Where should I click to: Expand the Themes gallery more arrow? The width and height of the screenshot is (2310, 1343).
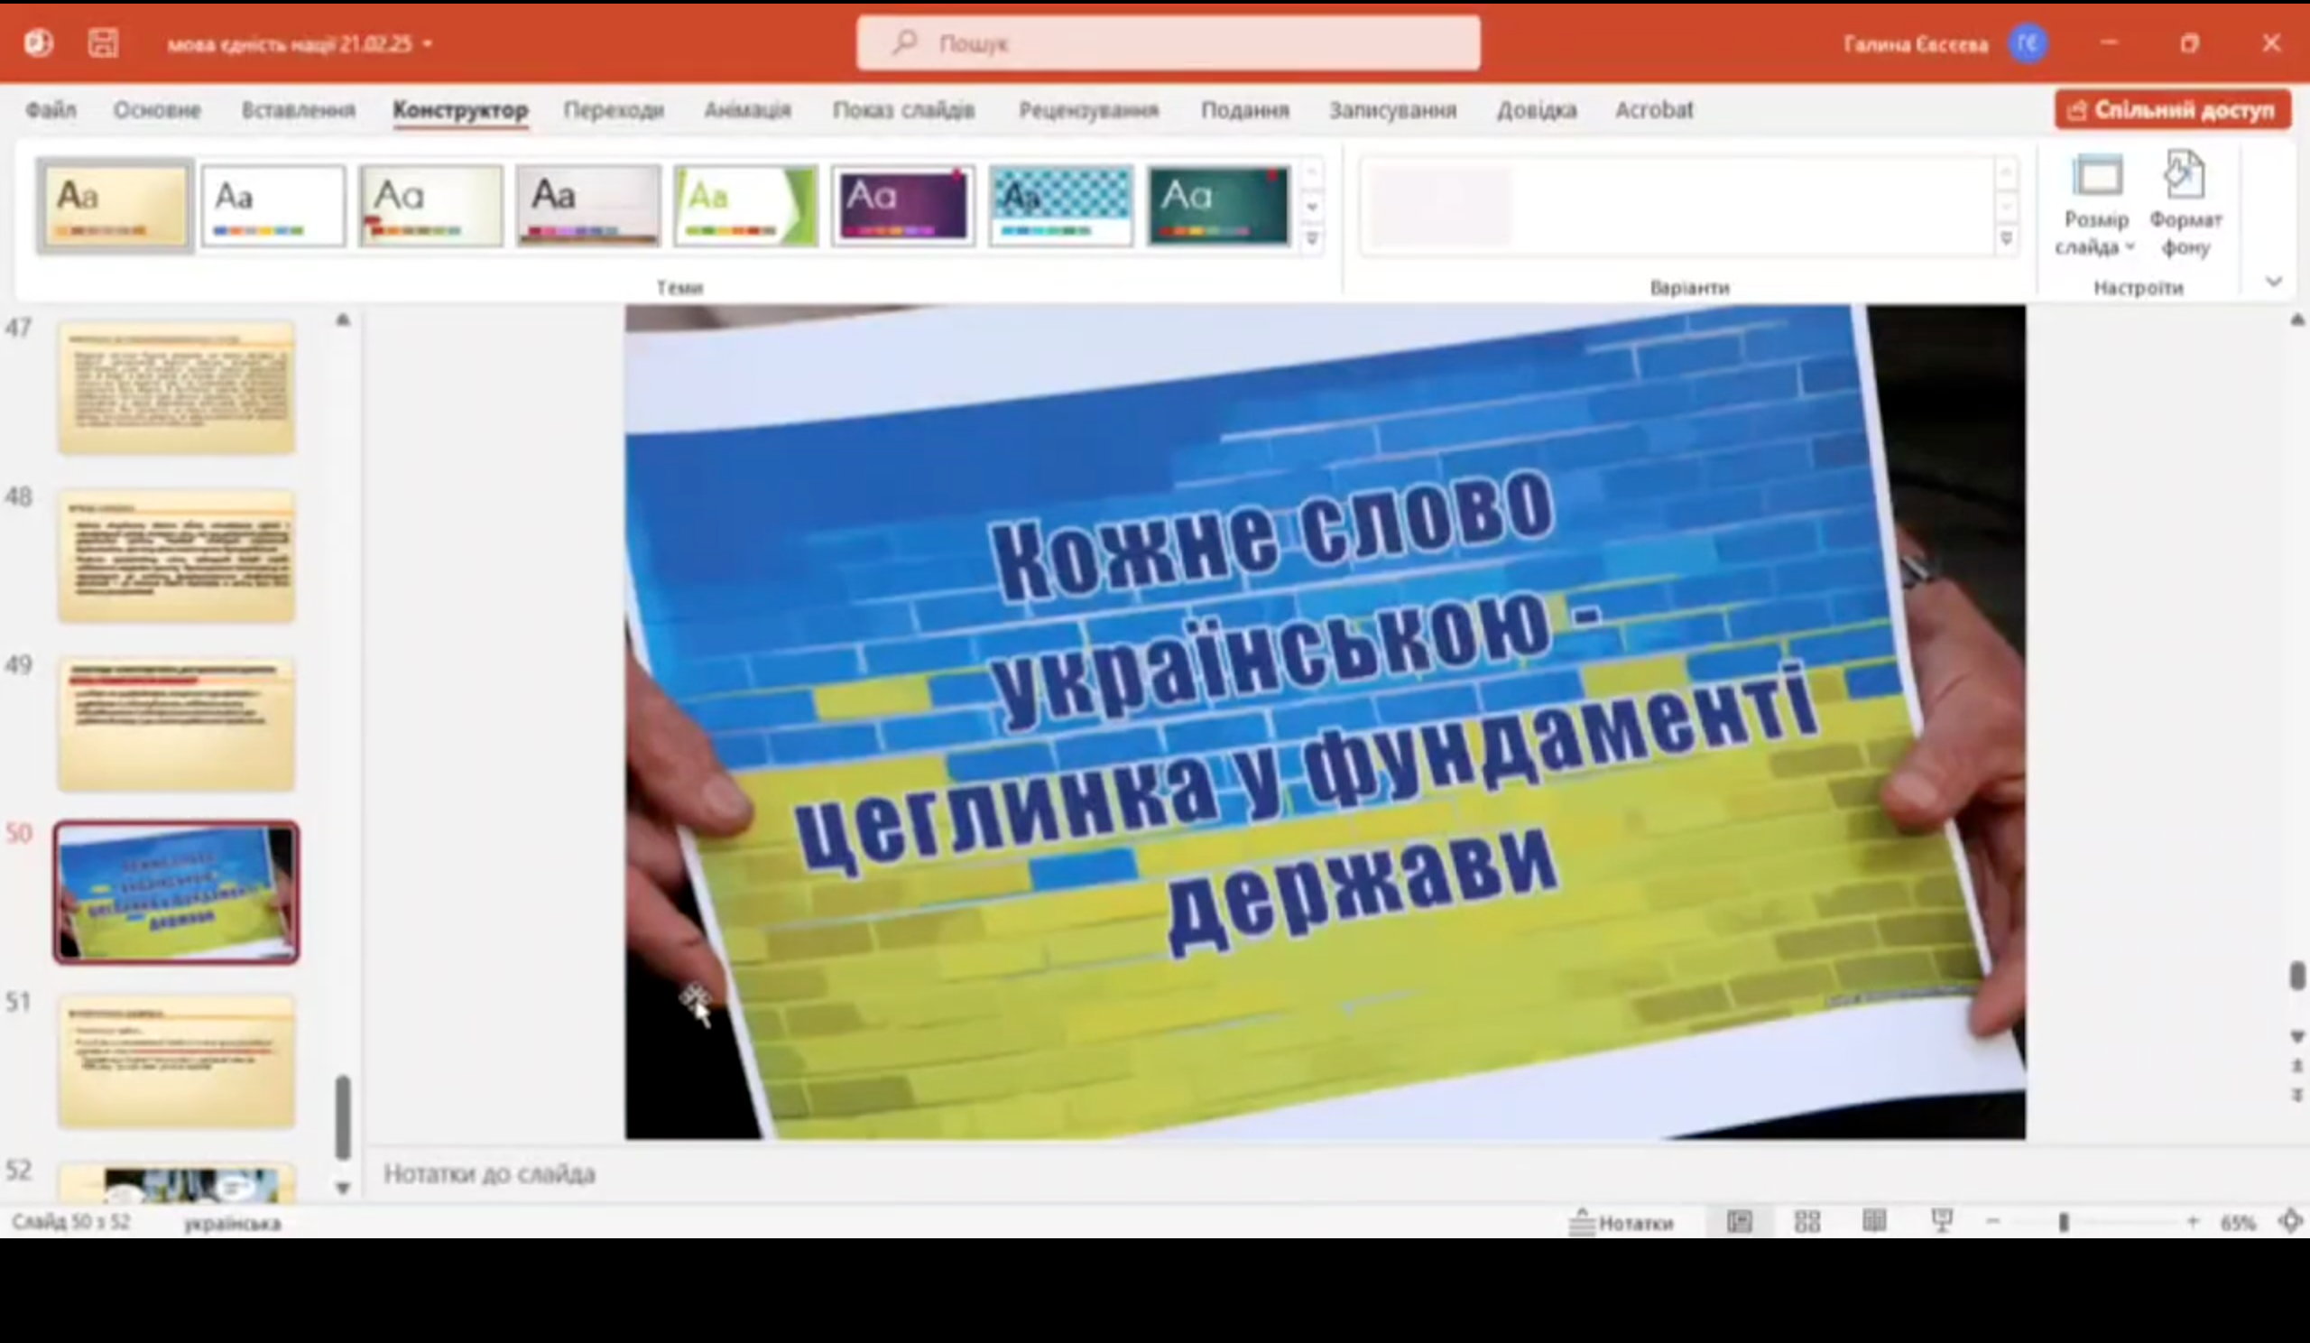click(1312, 238)
